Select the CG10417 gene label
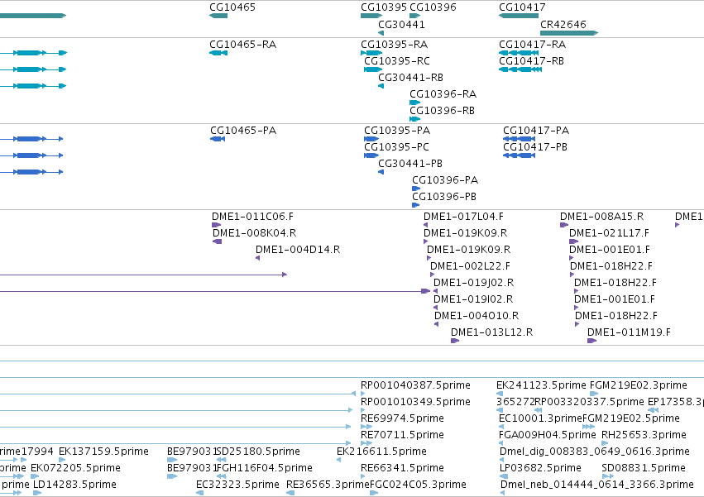The image size is (704, 497). (x=522, y=7)
